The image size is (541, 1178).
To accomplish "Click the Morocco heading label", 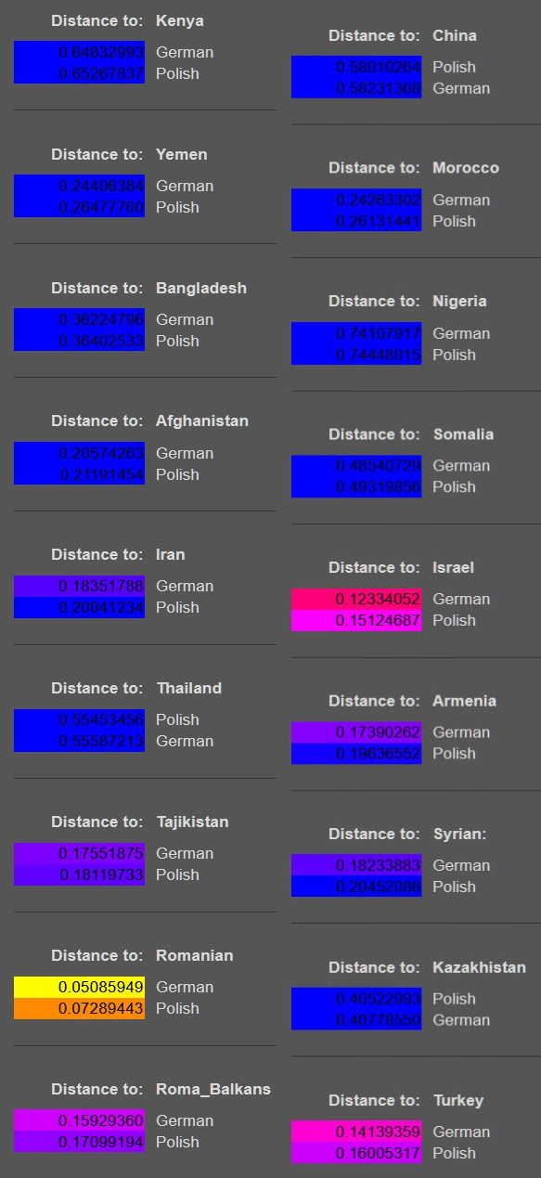I will click(x=466, y=168).
